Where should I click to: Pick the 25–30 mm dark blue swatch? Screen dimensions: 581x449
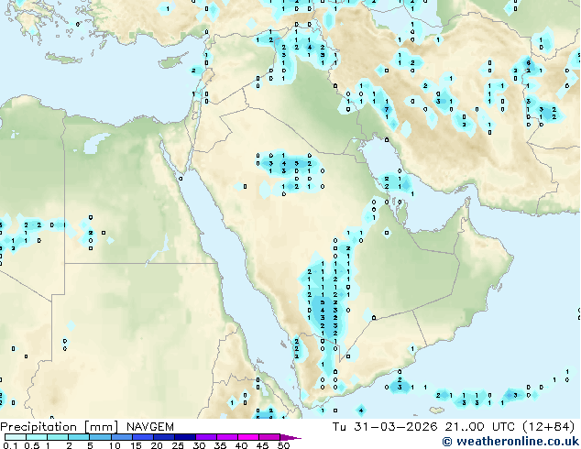pos(184,437)
